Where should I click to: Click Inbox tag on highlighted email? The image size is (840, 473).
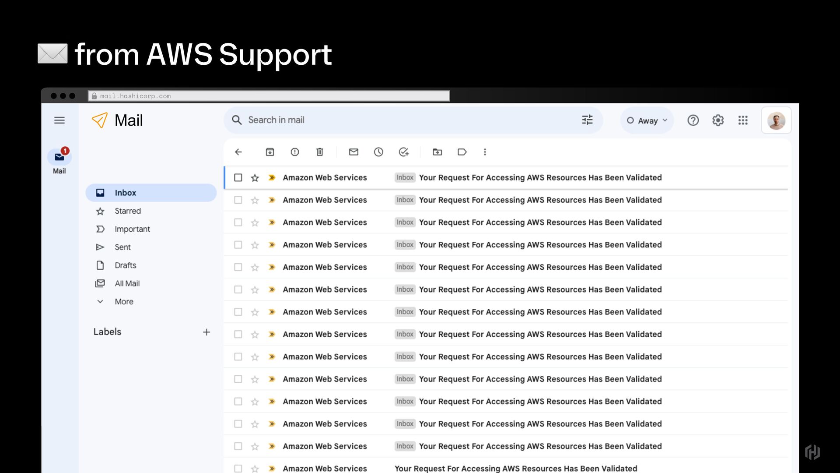[x=405, y=177]
